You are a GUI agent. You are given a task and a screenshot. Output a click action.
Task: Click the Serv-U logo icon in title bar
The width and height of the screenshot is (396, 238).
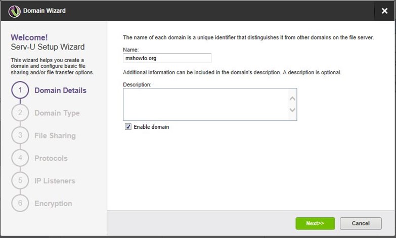(x=14, y=11)
